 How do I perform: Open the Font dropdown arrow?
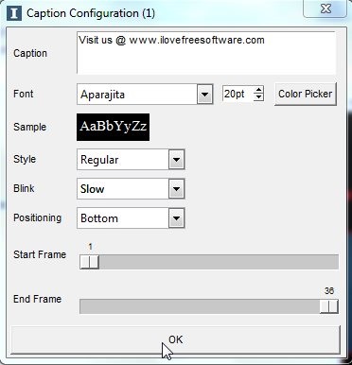[x=205, y=94]
